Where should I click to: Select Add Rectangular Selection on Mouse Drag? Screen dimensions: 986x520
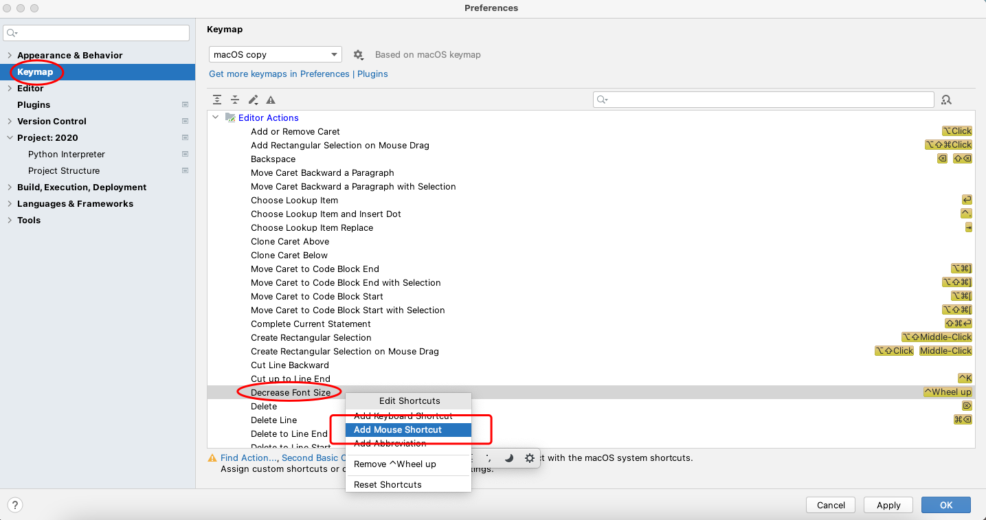click(591, 145)
